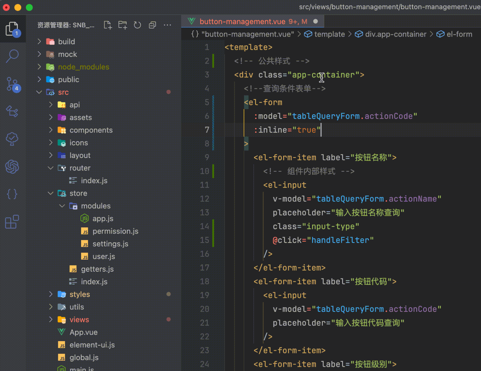Click the public folder icon
This screenshot has height=371, width=481.
[50, 80]
